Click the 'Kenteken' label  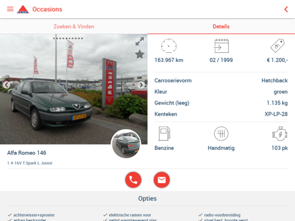click(166, 114)
